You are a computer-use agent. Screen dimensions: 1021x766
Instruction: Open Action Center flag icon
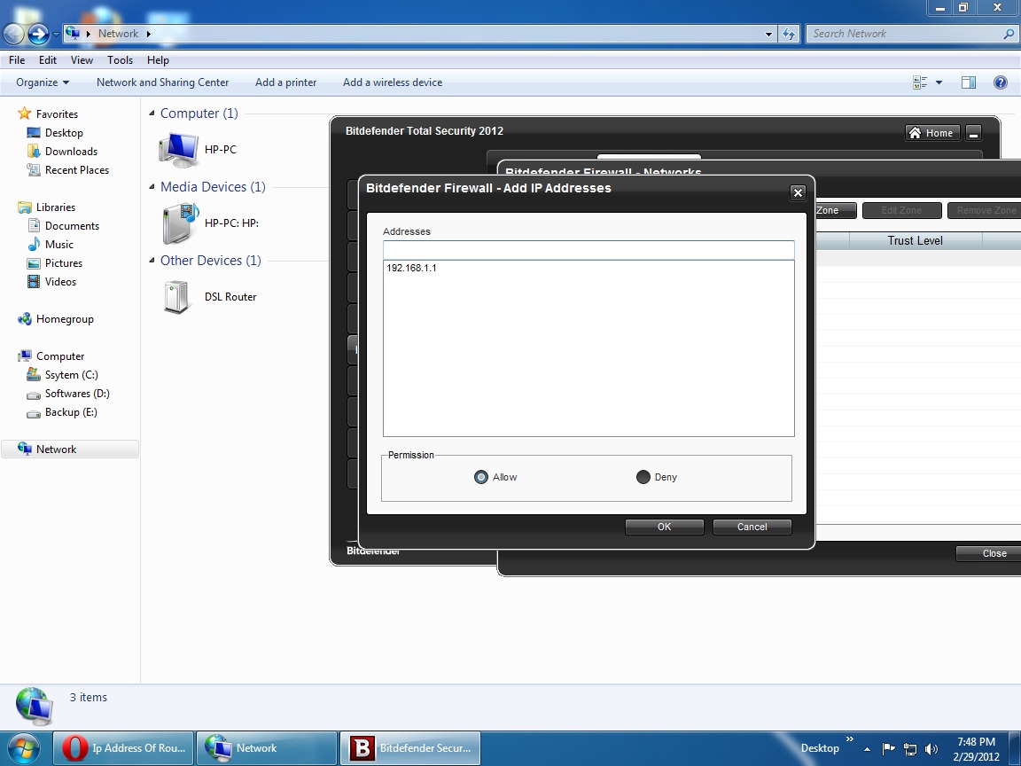[x=888, y=749]
